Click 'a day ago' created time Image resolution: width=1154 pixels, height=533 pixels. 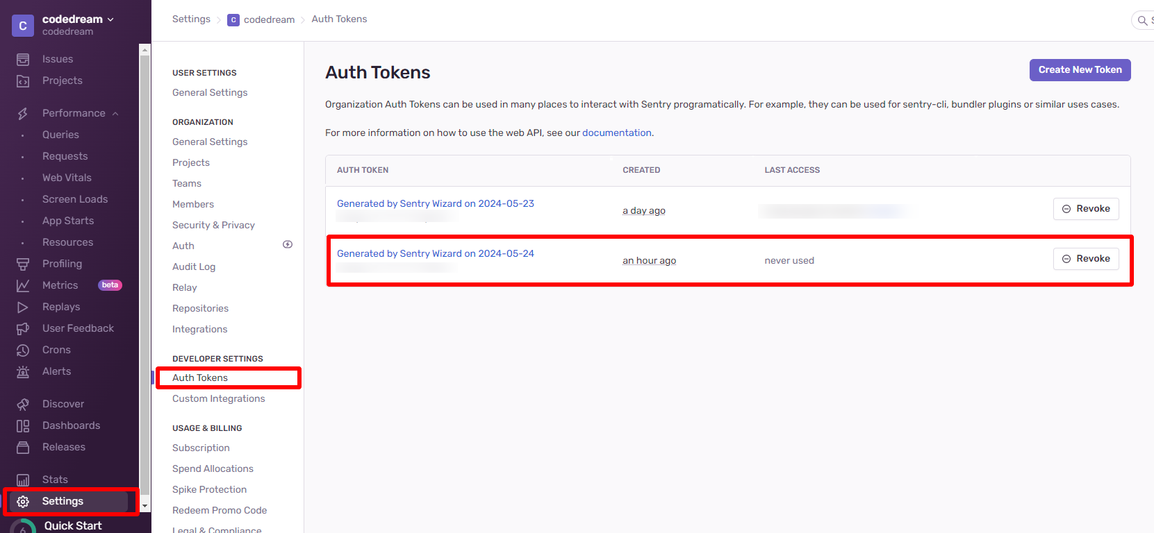[644, 210]
